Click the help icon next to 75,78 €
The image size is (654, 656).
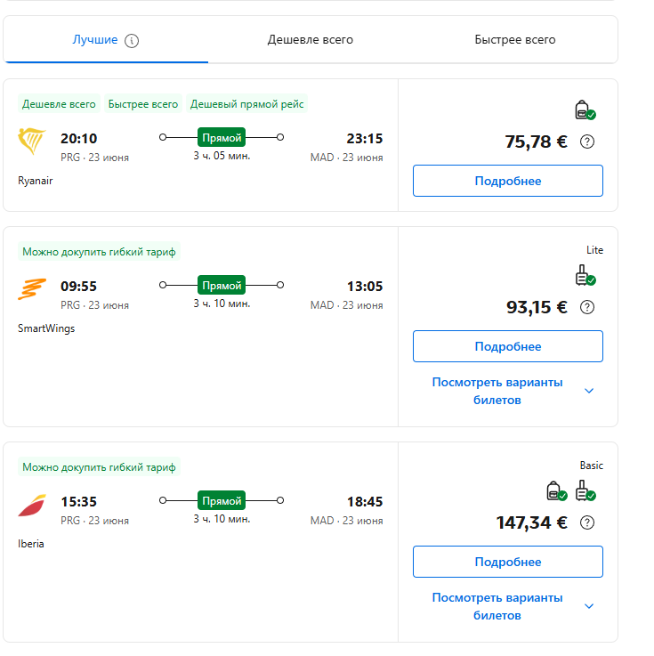click(x=587, y=142)
